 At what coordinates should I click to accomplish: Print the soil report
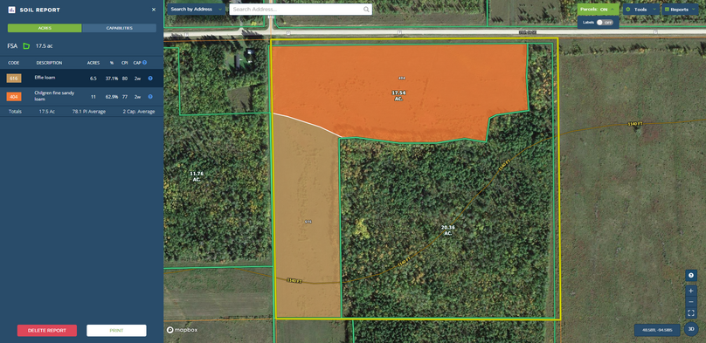(x=116, y=331)
